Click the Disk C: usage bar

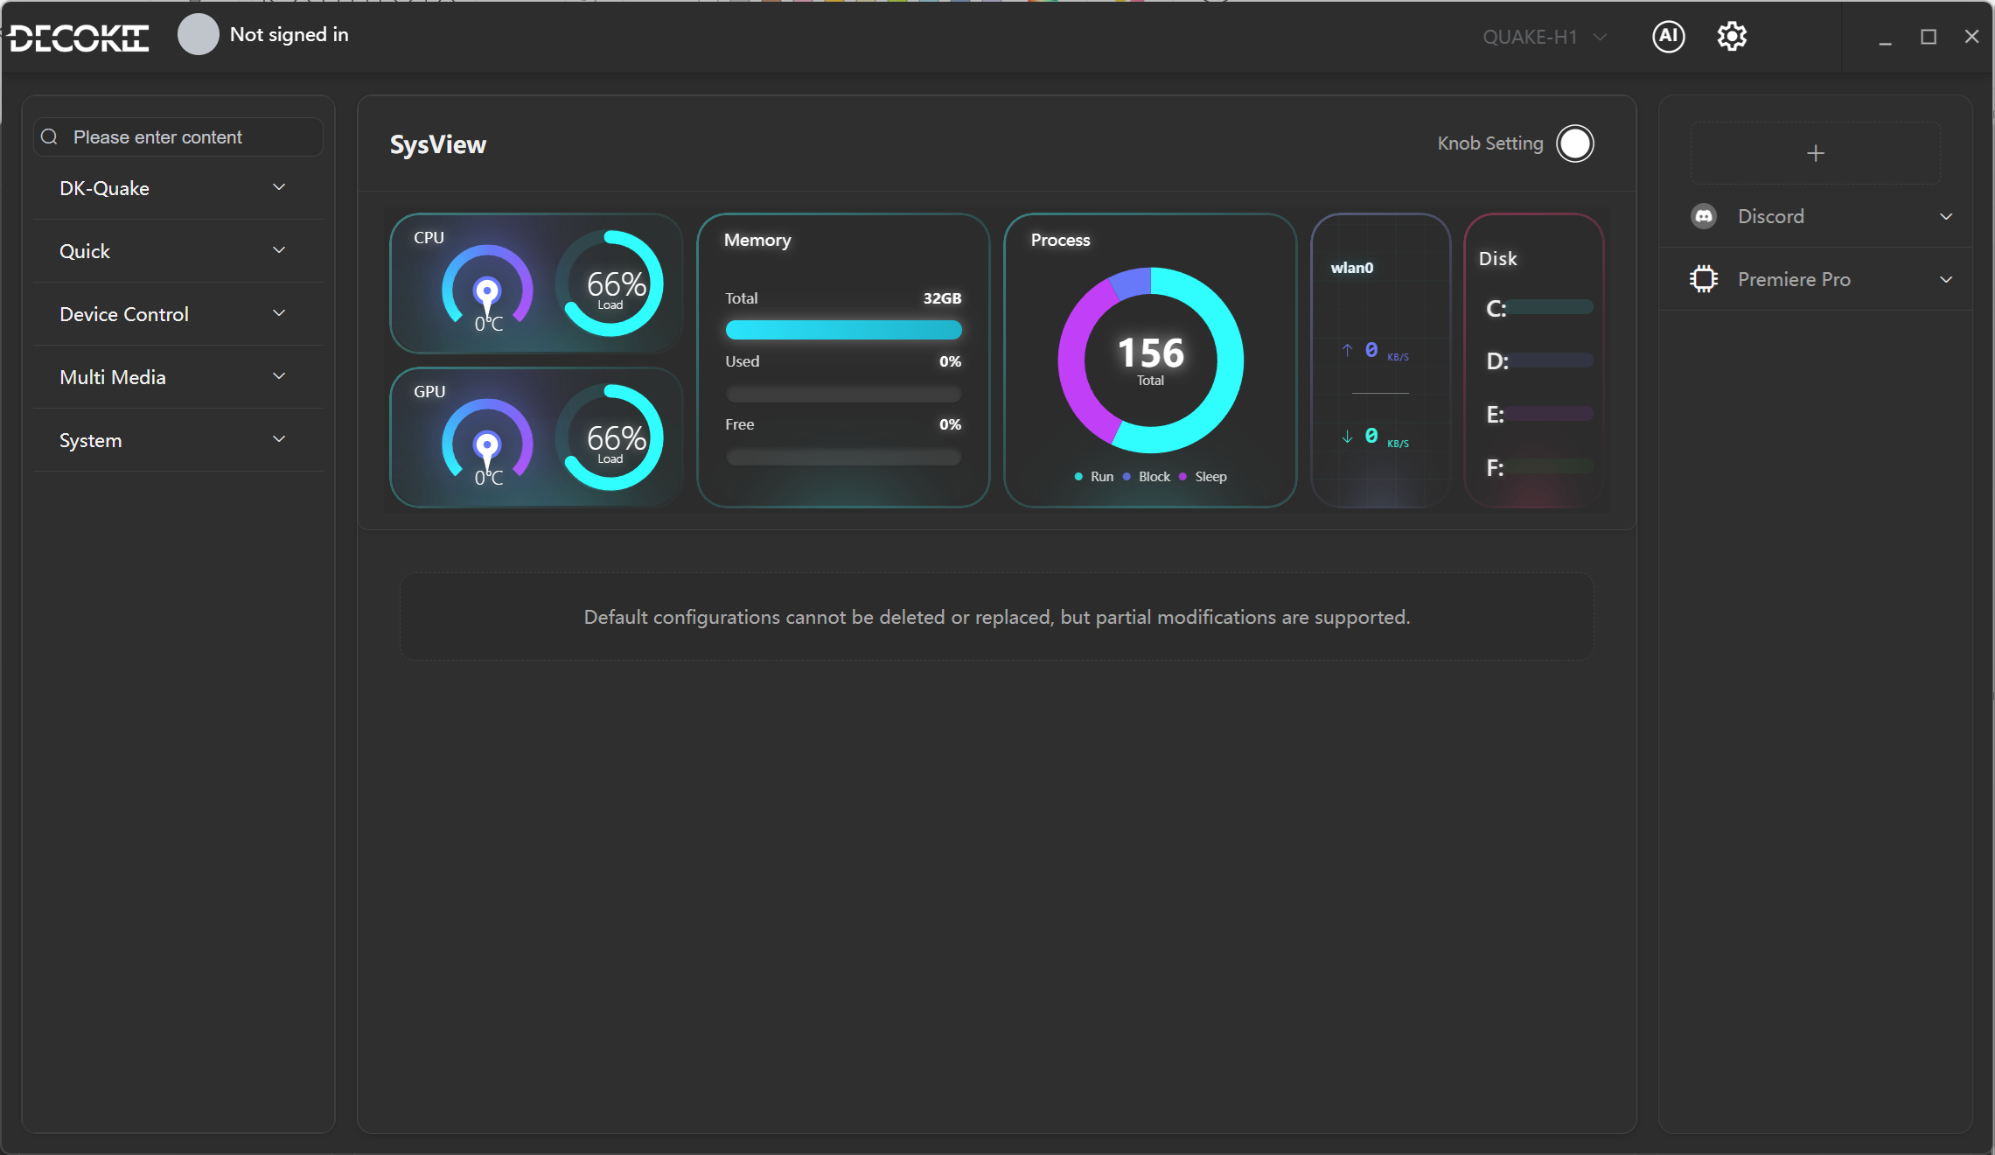pos(1549,307)
